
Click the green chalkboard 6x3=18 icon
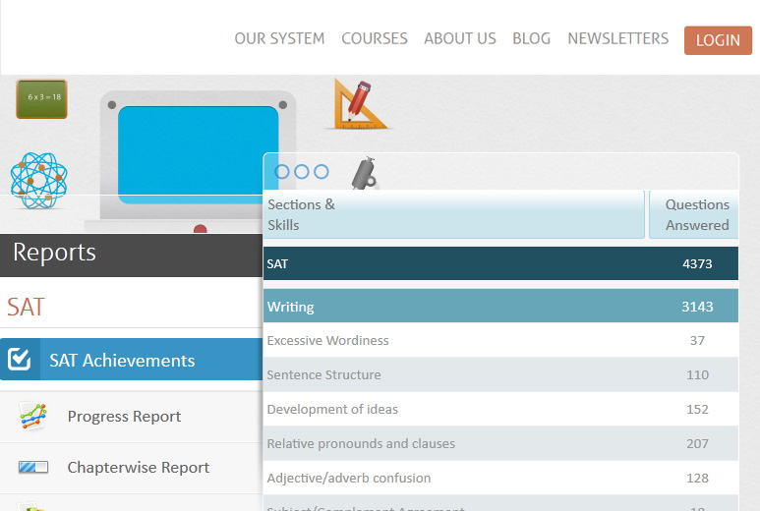(41, 99)
